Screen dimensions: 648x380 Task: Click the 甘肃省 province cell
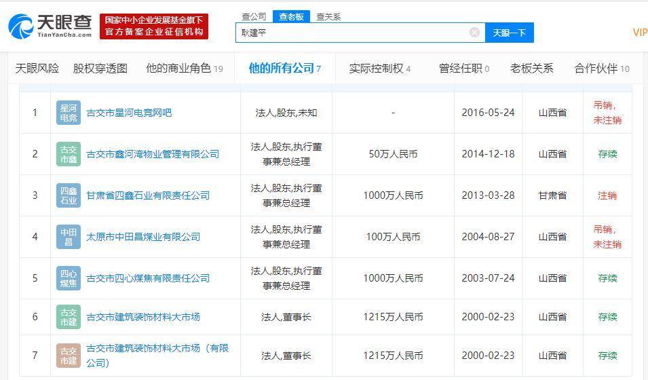point(552,195)
